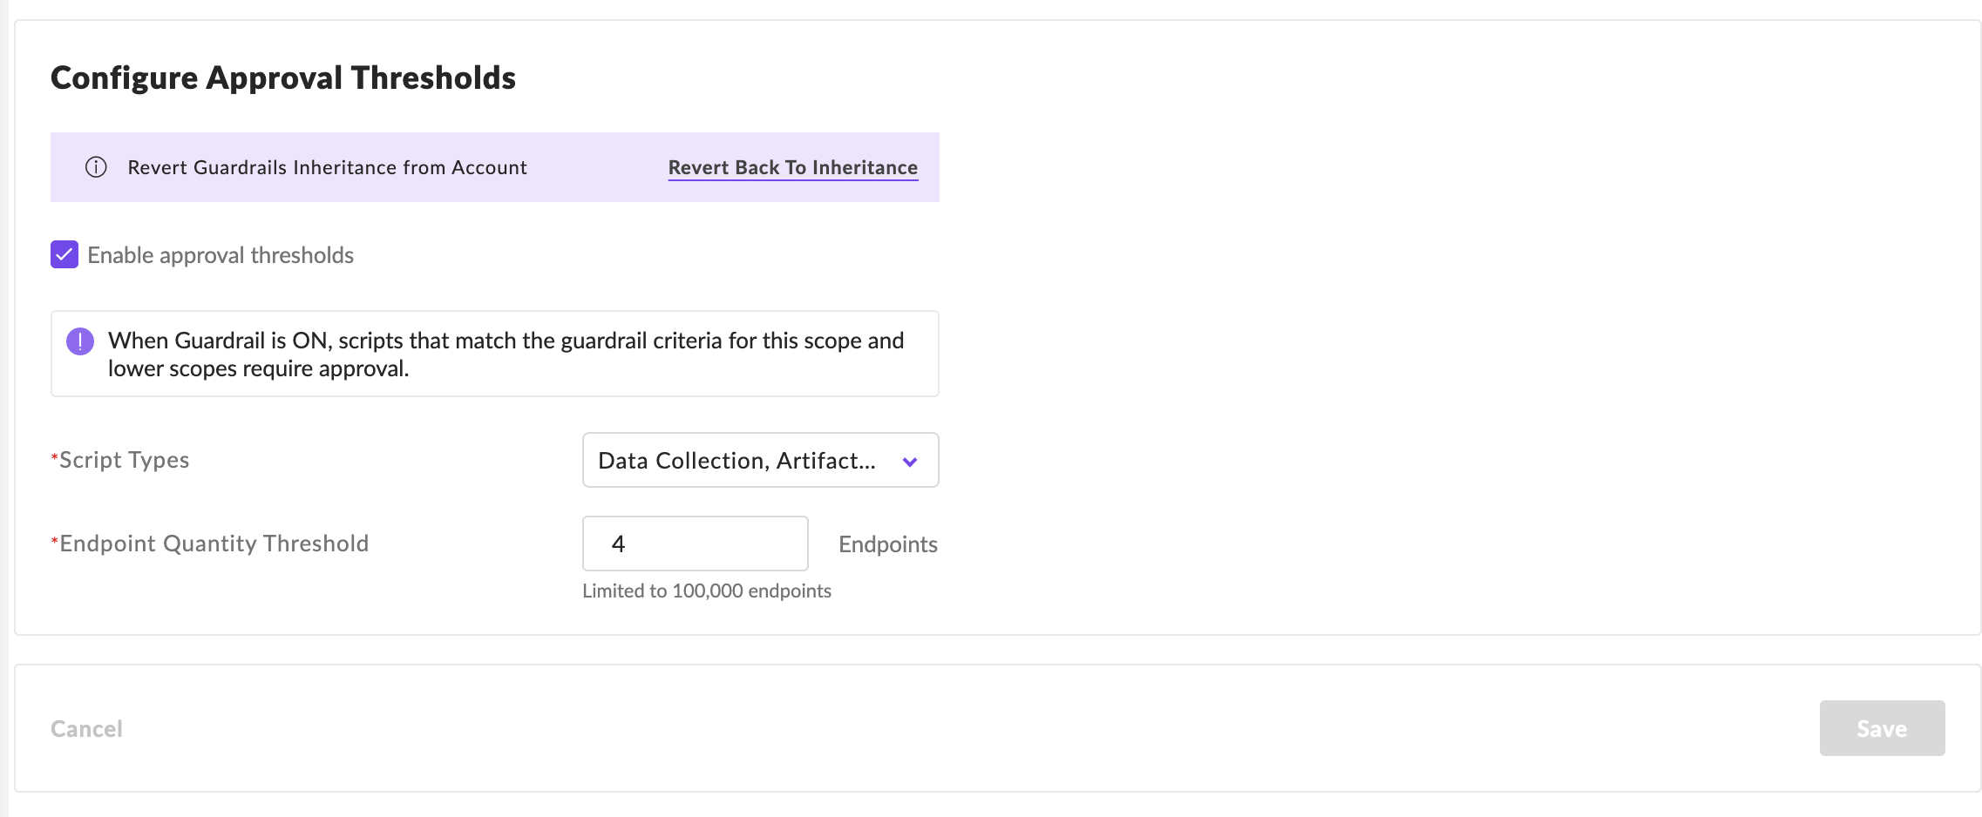
Task: Click the purple exclamation alert icon
Action: (x=80, y=341)
